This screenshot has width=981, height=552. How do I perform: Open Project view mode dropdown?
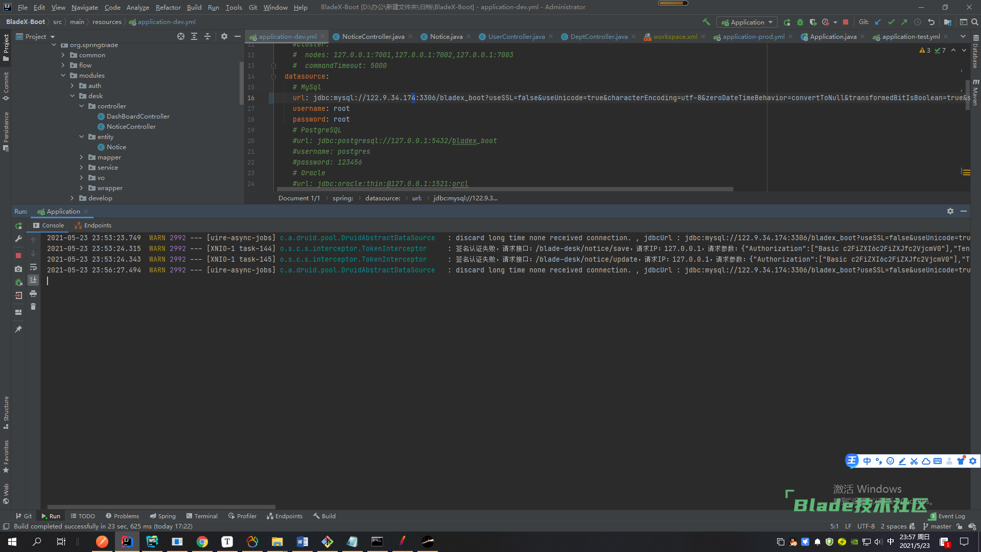click(35, 36)
